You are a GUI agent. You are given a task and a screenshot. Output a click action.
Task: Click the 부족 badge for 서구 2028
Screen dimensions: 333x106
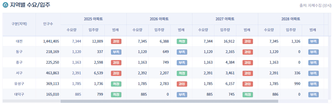coord(313,73)
